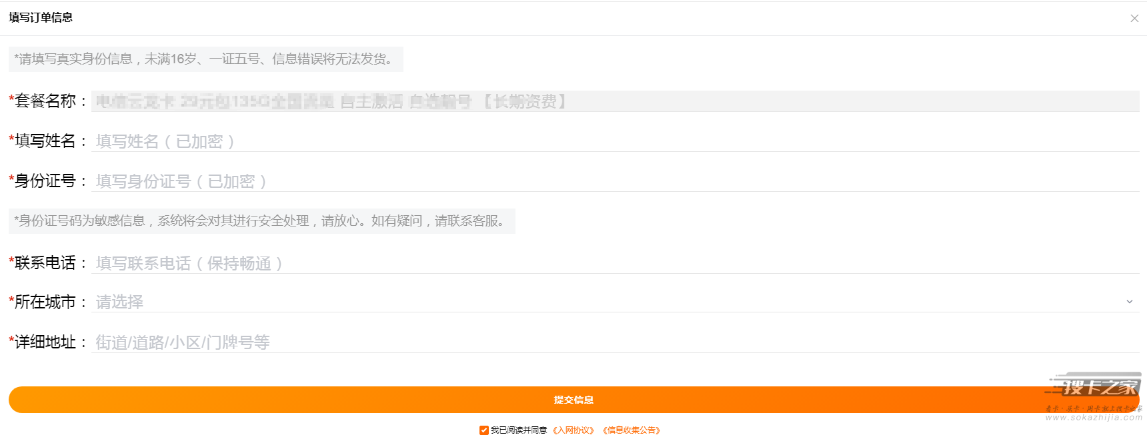Click the 填写姓名 input field
Image resolution: width=1147 pixels, height=443 pixels.
click(x=615, y=141)
